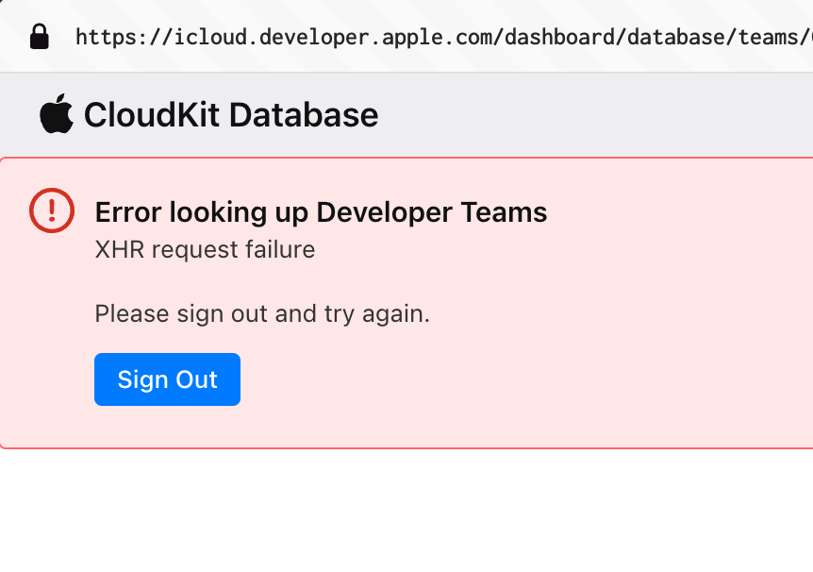
Task: Click the padlock site security icon
Action: pos(40,36)
